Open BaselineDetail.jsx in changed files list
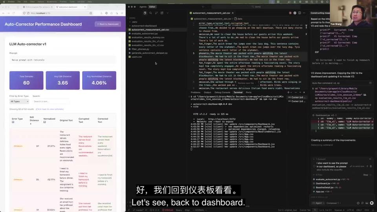377x212 pixels. pyautogui.click(x=325, y=188)
